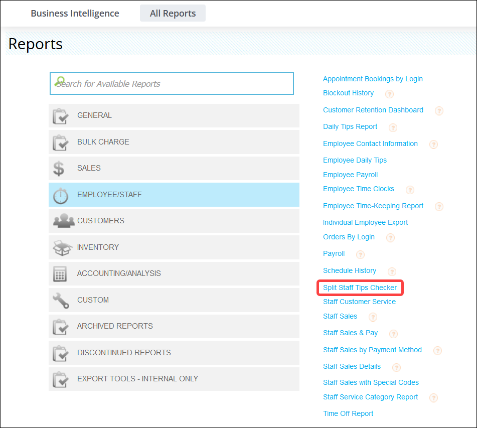Click the people icon for Customers
The height and width of the screenshot is (428, 477).
(x=63, y=221)
